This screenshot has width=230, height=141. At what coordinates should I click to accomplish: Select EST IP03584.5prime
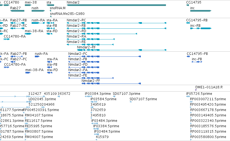(x=94, y=102)
